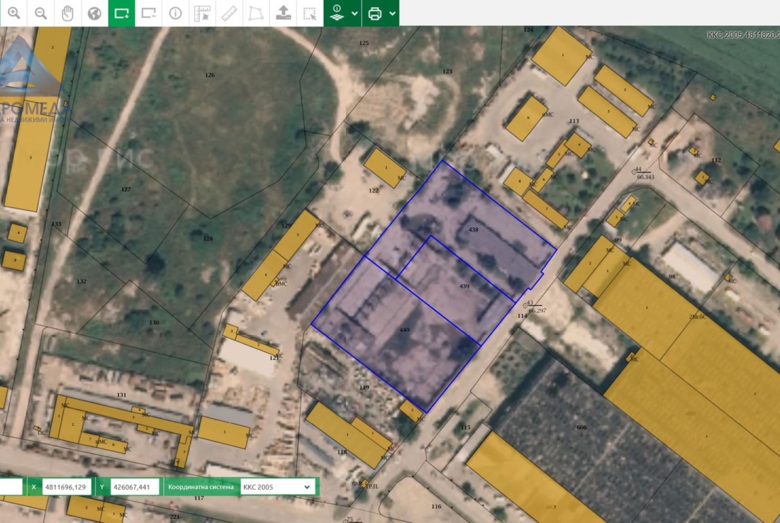780x523 pixels.
Task: Expand the layers dropdown arrow
Action: [355, 13]
